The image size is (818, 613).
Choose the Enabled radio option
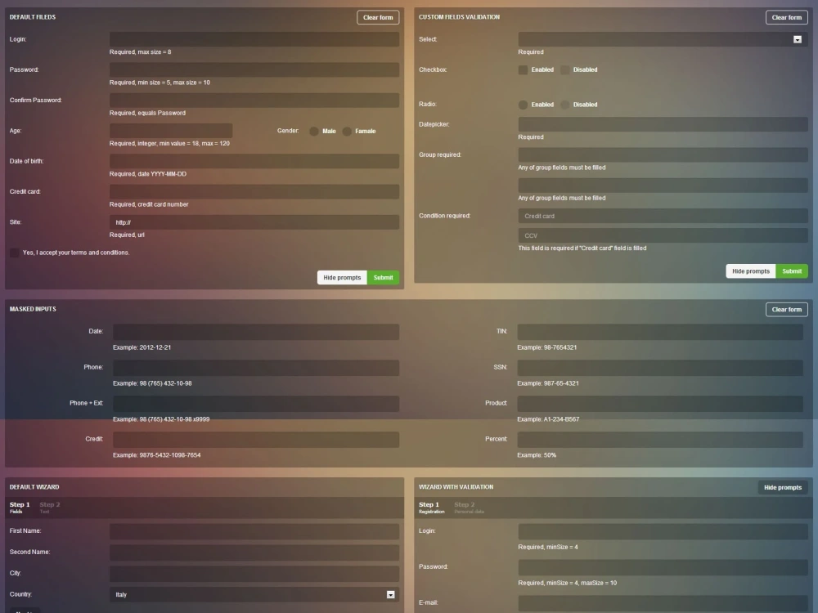[x=523, y=105]
